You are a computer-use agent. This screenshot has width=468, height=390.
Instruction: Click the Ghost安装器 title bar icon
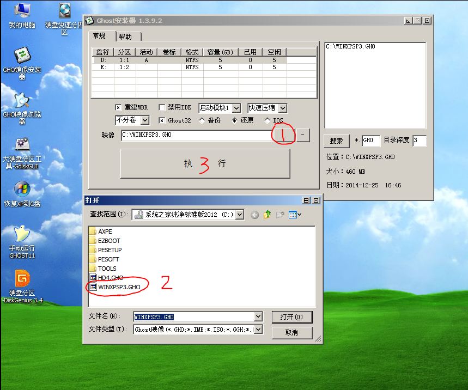pos(89,21)
